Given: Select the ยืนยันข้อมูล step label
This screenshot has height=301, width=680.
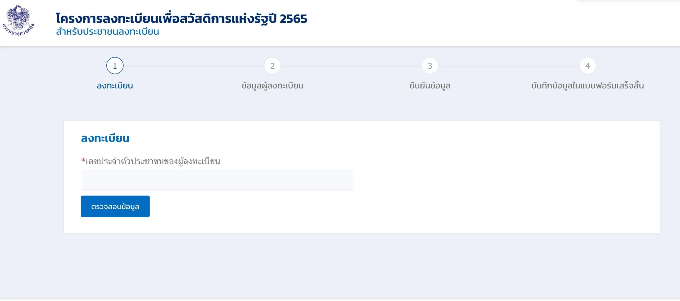Looking at the screenshot, I should tap(430, 86).
